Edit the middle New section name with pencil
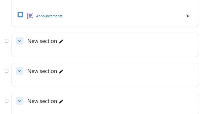The image size is (205, 114). 61,71
